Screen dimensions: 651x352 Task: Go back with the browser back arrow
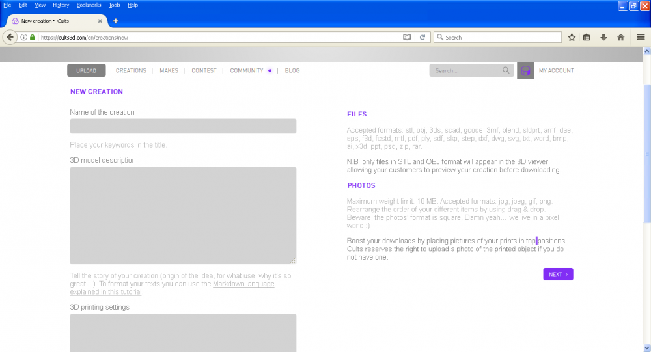(x=10, y=37)
